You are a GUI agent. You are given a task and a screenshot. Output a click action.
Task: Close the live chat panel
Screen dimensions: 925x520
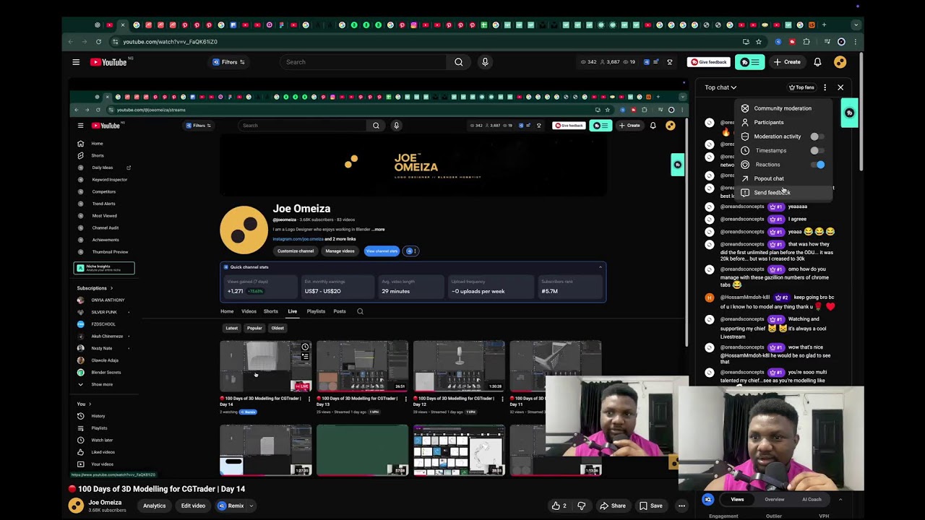click(840, 87)
